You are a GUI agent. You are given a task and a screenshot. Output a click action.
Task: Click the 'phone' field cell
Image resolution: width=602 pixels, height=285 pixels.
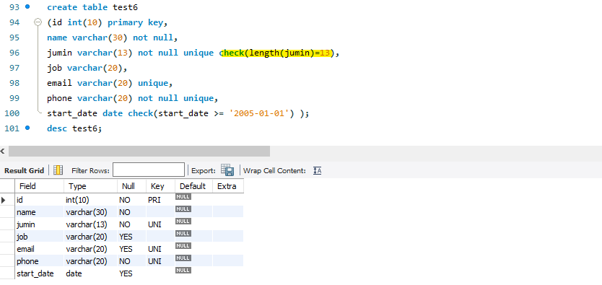coord(40,261)
